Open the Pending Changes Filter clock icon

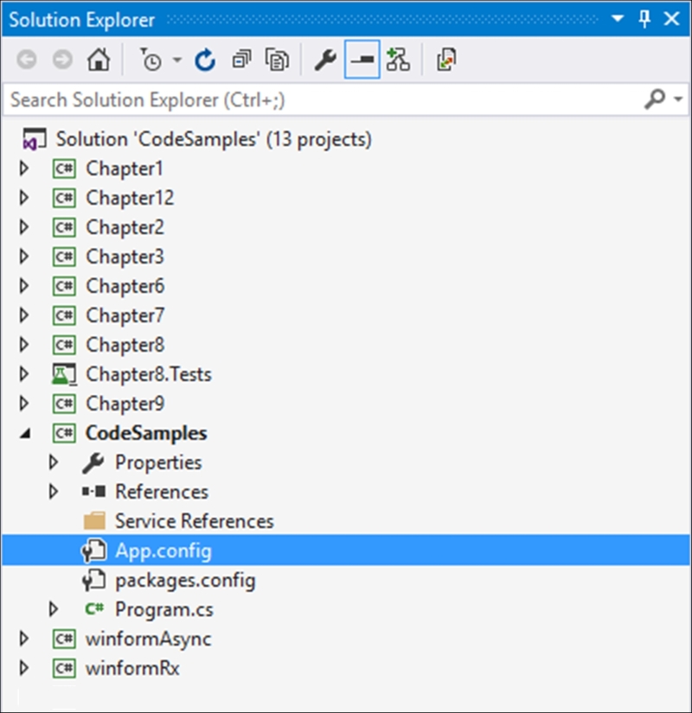coord(151,60)
